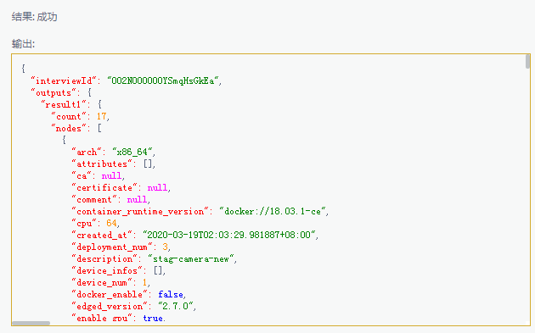Click the vertical scrollbar thumb of output box

527,62
